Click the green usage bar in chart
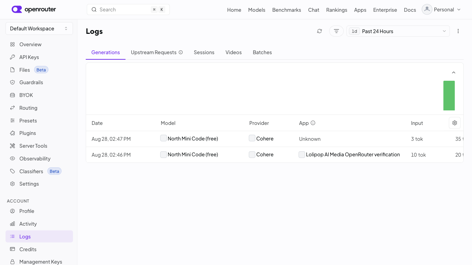This screenshot has height=265, width=472. (449, 96)
